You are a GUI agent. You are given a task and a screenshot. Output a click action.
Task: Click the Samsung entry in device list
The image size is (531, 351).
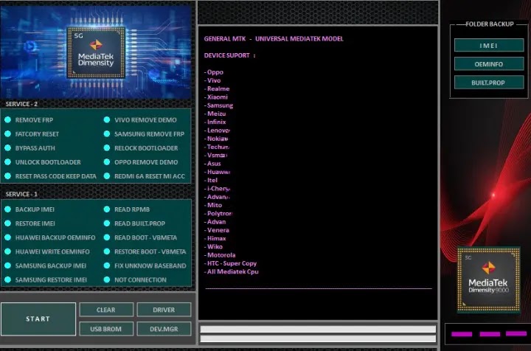click(219, 105)
